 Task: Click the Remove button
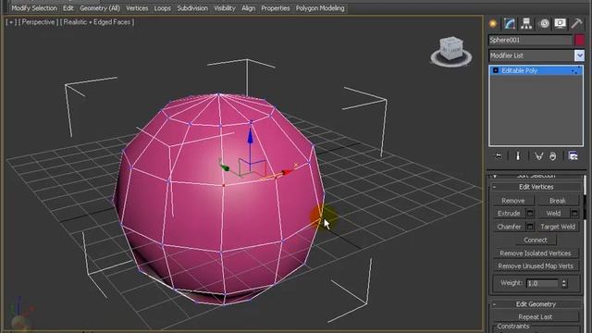(513, 201)
